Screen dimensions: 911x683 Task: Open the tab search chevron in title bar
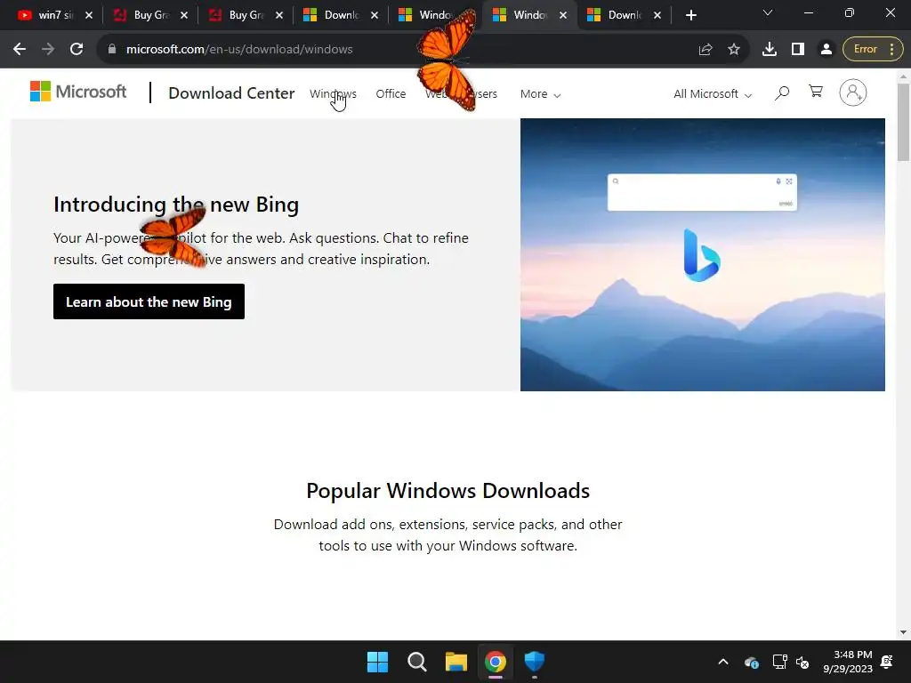(768, 12)
